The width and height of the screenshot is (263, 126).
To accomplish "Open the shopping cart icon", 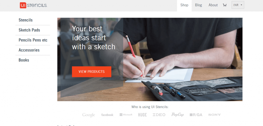I will point(224,5).
